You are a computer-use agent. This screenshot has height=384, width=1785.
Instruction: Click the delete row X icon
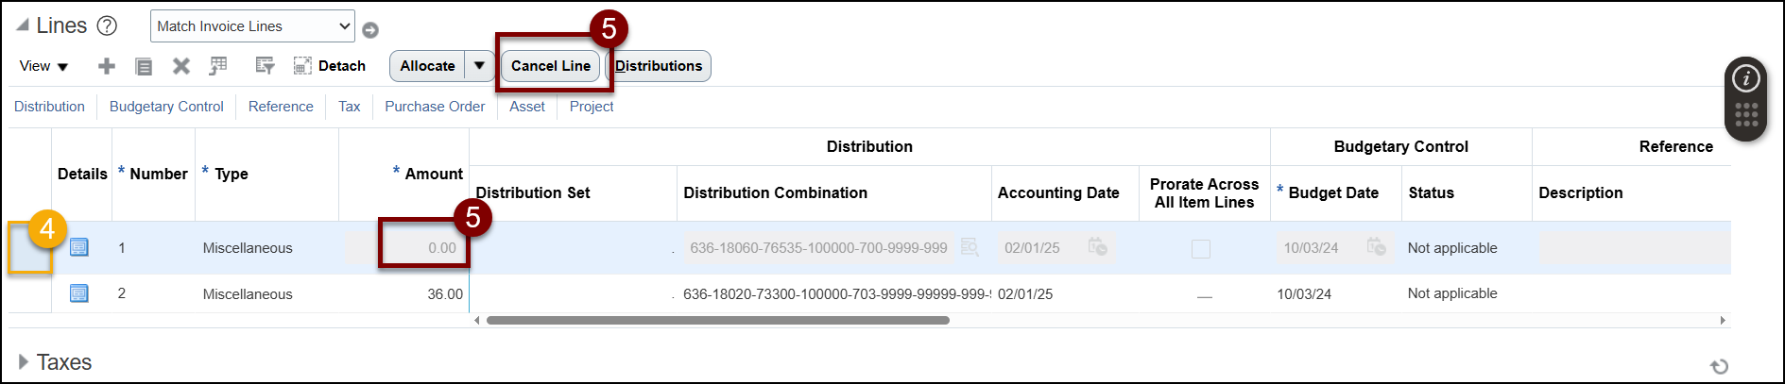181,66
